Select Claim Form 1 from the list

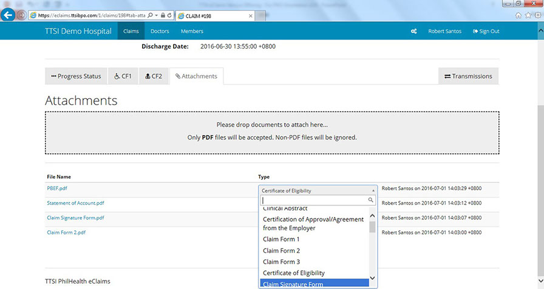click(x=281, y=239)
